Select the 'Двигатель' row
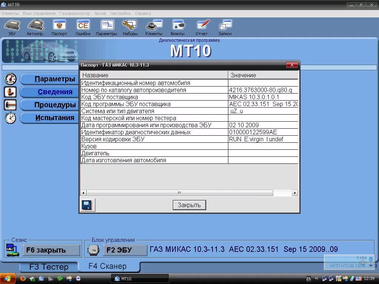Viewport: 379px width, 284px height. tap(189, 153)
